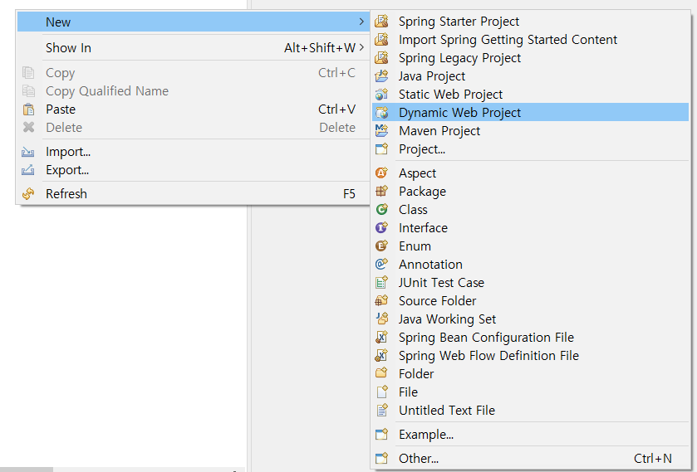The height and width of the screenshot is (472, 697).
Task: Click the Import Spring Getting Started Content icon
Action: tap(381, 40)
